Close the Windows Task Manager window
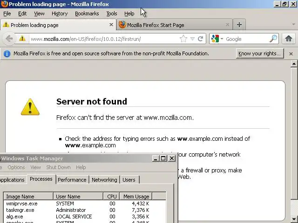298x223 pixels. (x=172, y=158)
